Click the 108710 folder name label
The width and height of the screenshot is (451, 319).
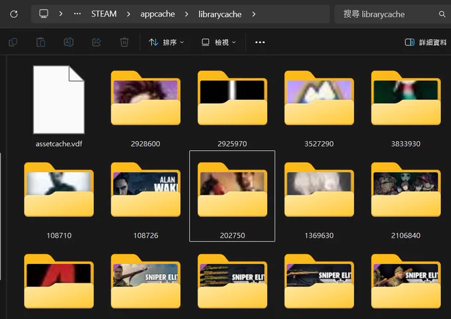(x=58, y=236)
